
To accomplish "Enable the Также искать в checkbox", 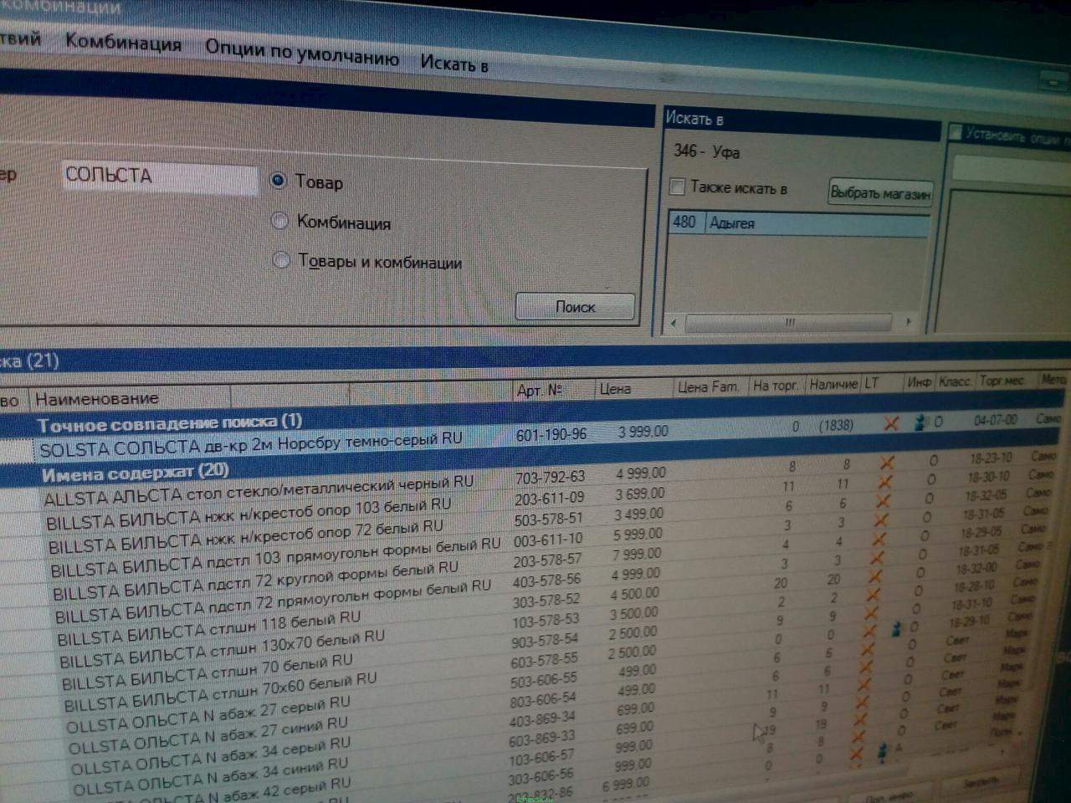I will pyautogui.click(x=678, y=187).
